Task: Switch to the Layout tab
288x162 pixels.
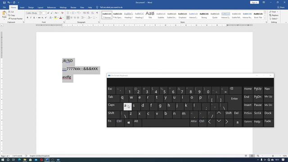Action: click(40, 7)
